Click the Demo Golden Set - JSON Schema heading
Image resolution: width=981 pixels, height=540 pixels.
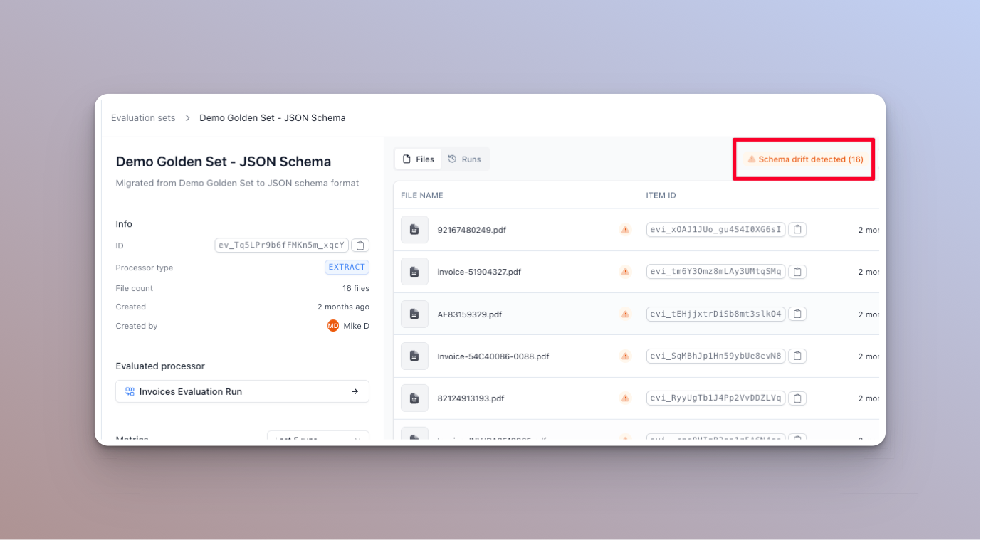coord(224,162)
